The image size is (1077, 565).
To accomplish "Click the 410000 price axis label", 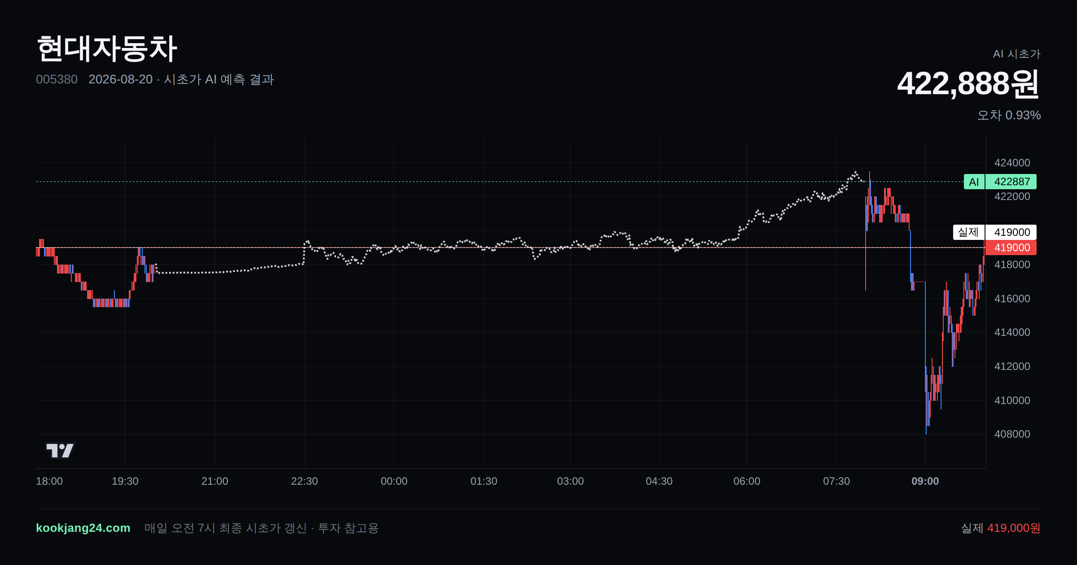I will click(1012, 400).
